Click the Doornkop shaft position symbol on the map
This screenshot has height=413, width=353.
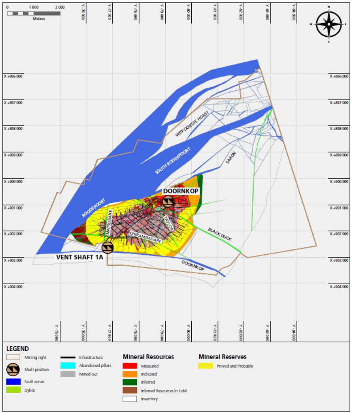point(168,201)
